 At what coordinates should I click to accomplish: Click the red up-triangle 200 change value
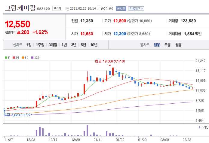(x=23, y=32)
